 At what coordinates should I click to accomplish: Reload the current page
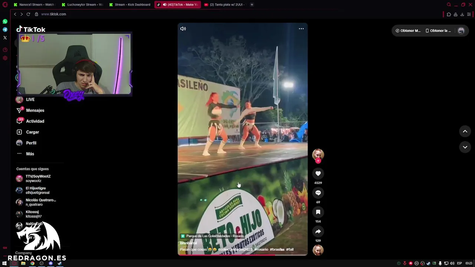tap(28, 14)
